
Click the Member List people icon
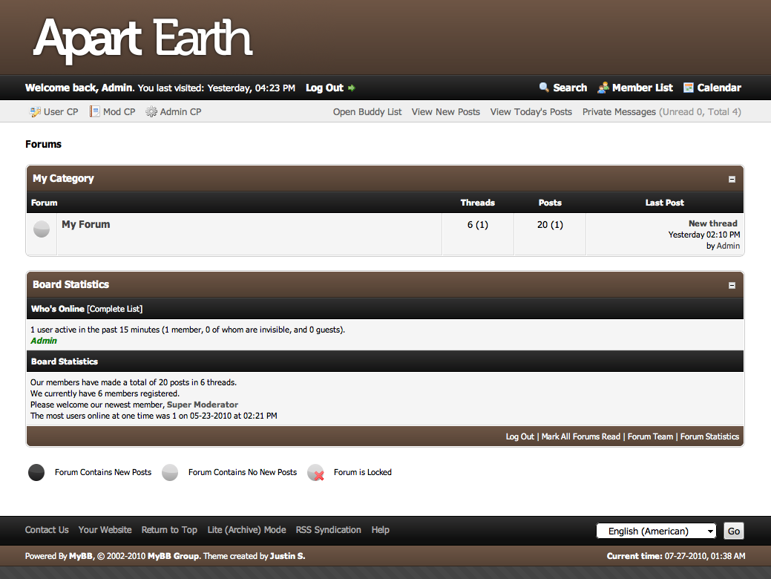coord(603,88)
